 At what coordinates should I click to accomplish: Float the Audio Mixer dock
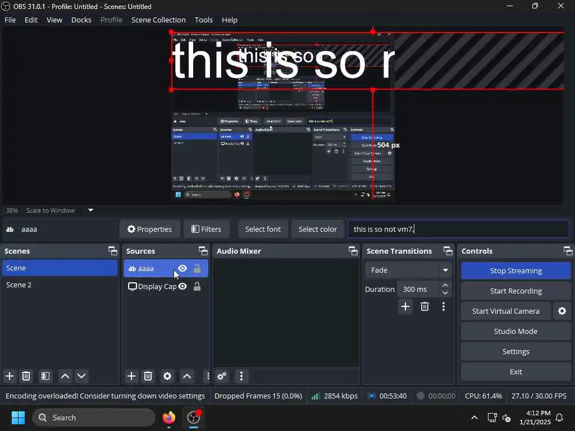tap(353, 251)
